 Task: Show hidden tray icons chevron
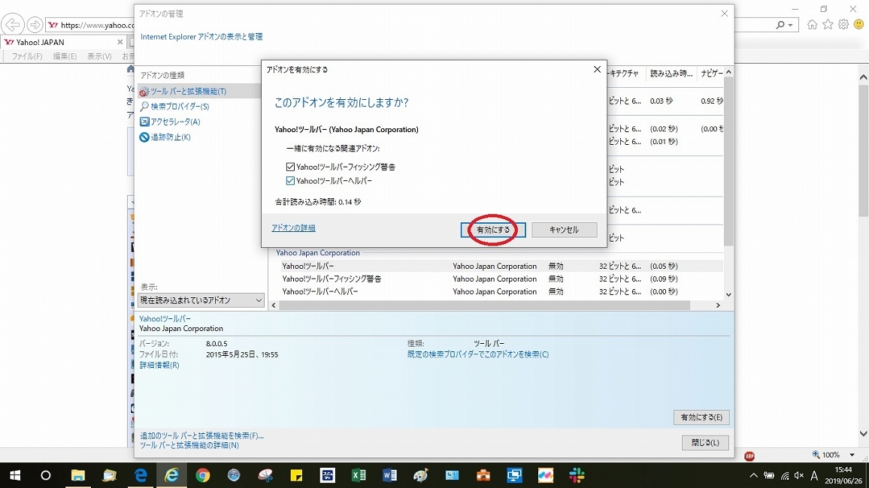point(754,475)
